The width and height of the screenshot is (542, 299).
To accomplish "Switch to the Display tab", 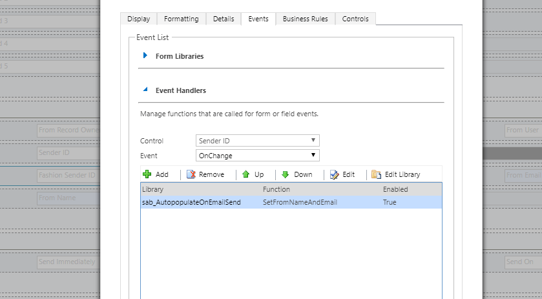I will click(x=138, y=19).
